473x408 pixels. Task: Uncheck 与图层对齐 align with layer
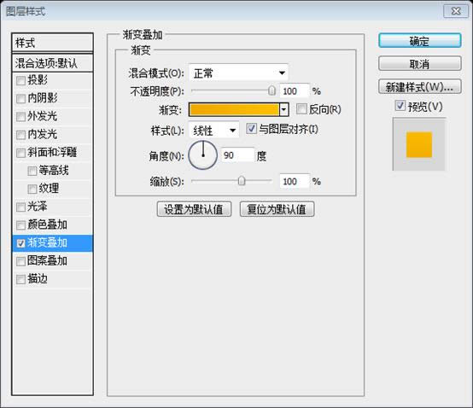pyautogui.click(x=251, y=129)
